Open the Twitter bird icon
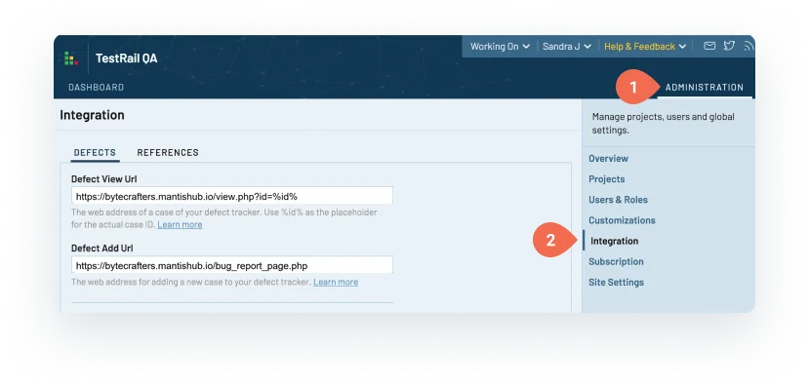Image resolution: width=809 pixels, height=386 pixels. (x=729, y=46)
